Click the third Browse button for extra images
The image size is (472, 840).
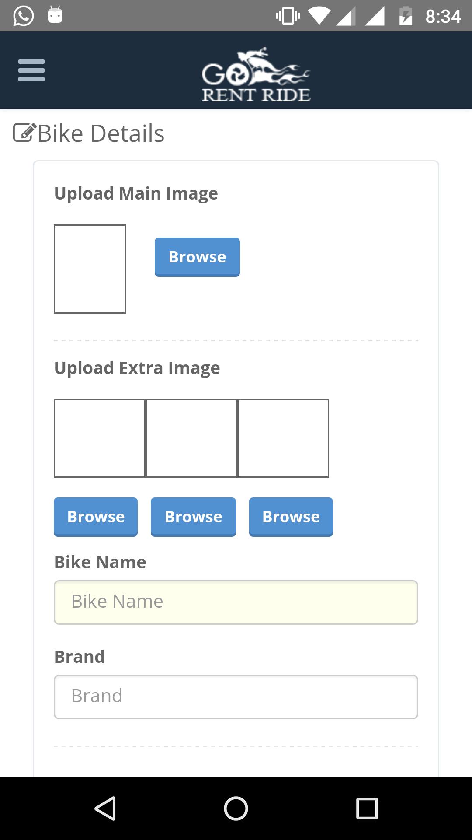[291, 517]
